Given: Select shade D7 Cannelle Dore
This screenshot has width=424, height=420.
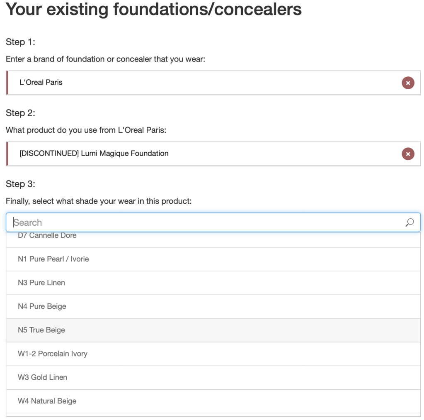Looking at the screenshot, I should click(47, 236).
